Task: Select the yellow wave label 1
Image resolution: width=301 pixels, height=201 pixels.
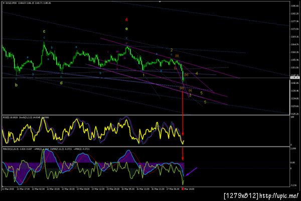Action: click(x=143, y=75)
